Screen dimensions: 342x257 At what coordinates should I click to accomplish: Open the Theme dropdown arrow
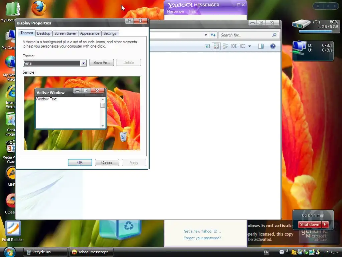83,63
